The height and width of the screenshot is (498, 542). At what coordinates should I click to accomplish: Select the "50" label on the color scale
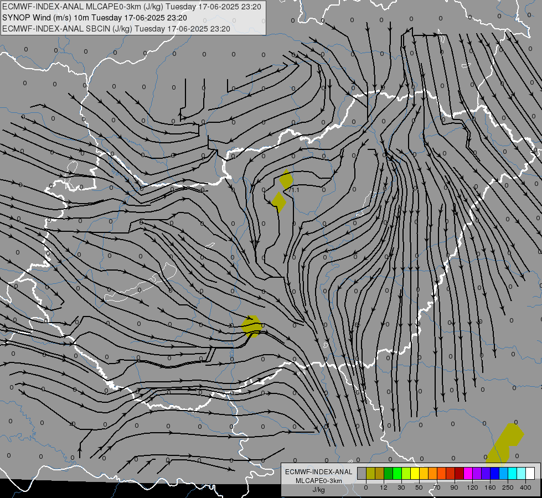419,487
